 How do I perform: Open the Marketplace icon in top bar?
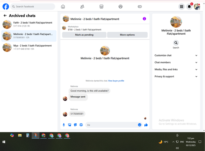101,7
